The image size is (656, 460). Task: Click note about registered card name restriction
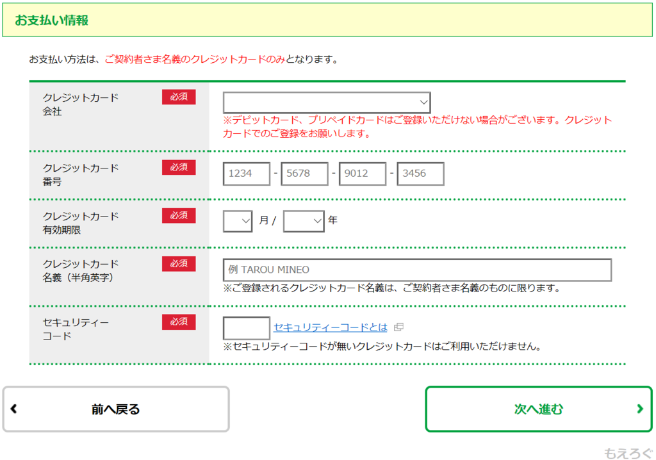coord(391,288)
